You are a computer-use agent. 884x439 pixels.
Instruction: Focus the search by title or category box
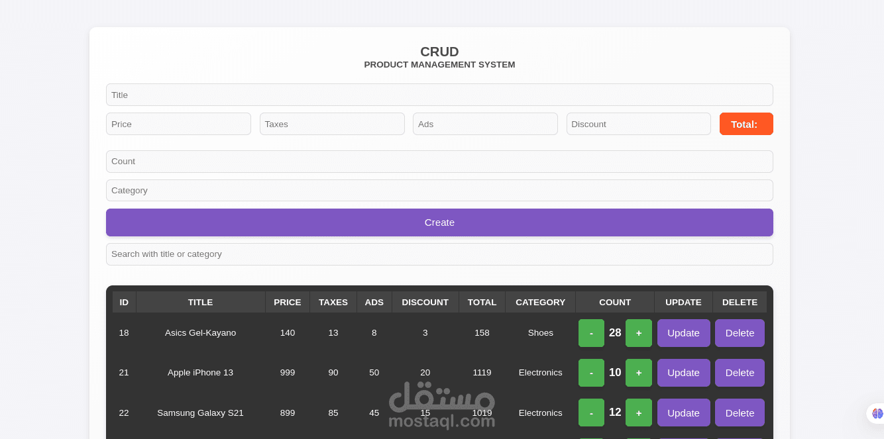click(x=439, y=254)
